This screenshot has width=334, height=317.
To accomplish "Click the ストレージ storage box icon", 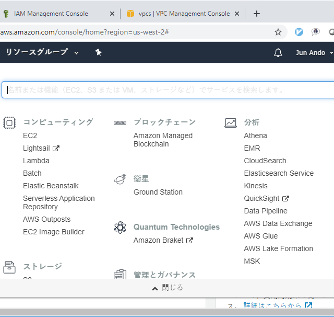I will coord(9,267).
